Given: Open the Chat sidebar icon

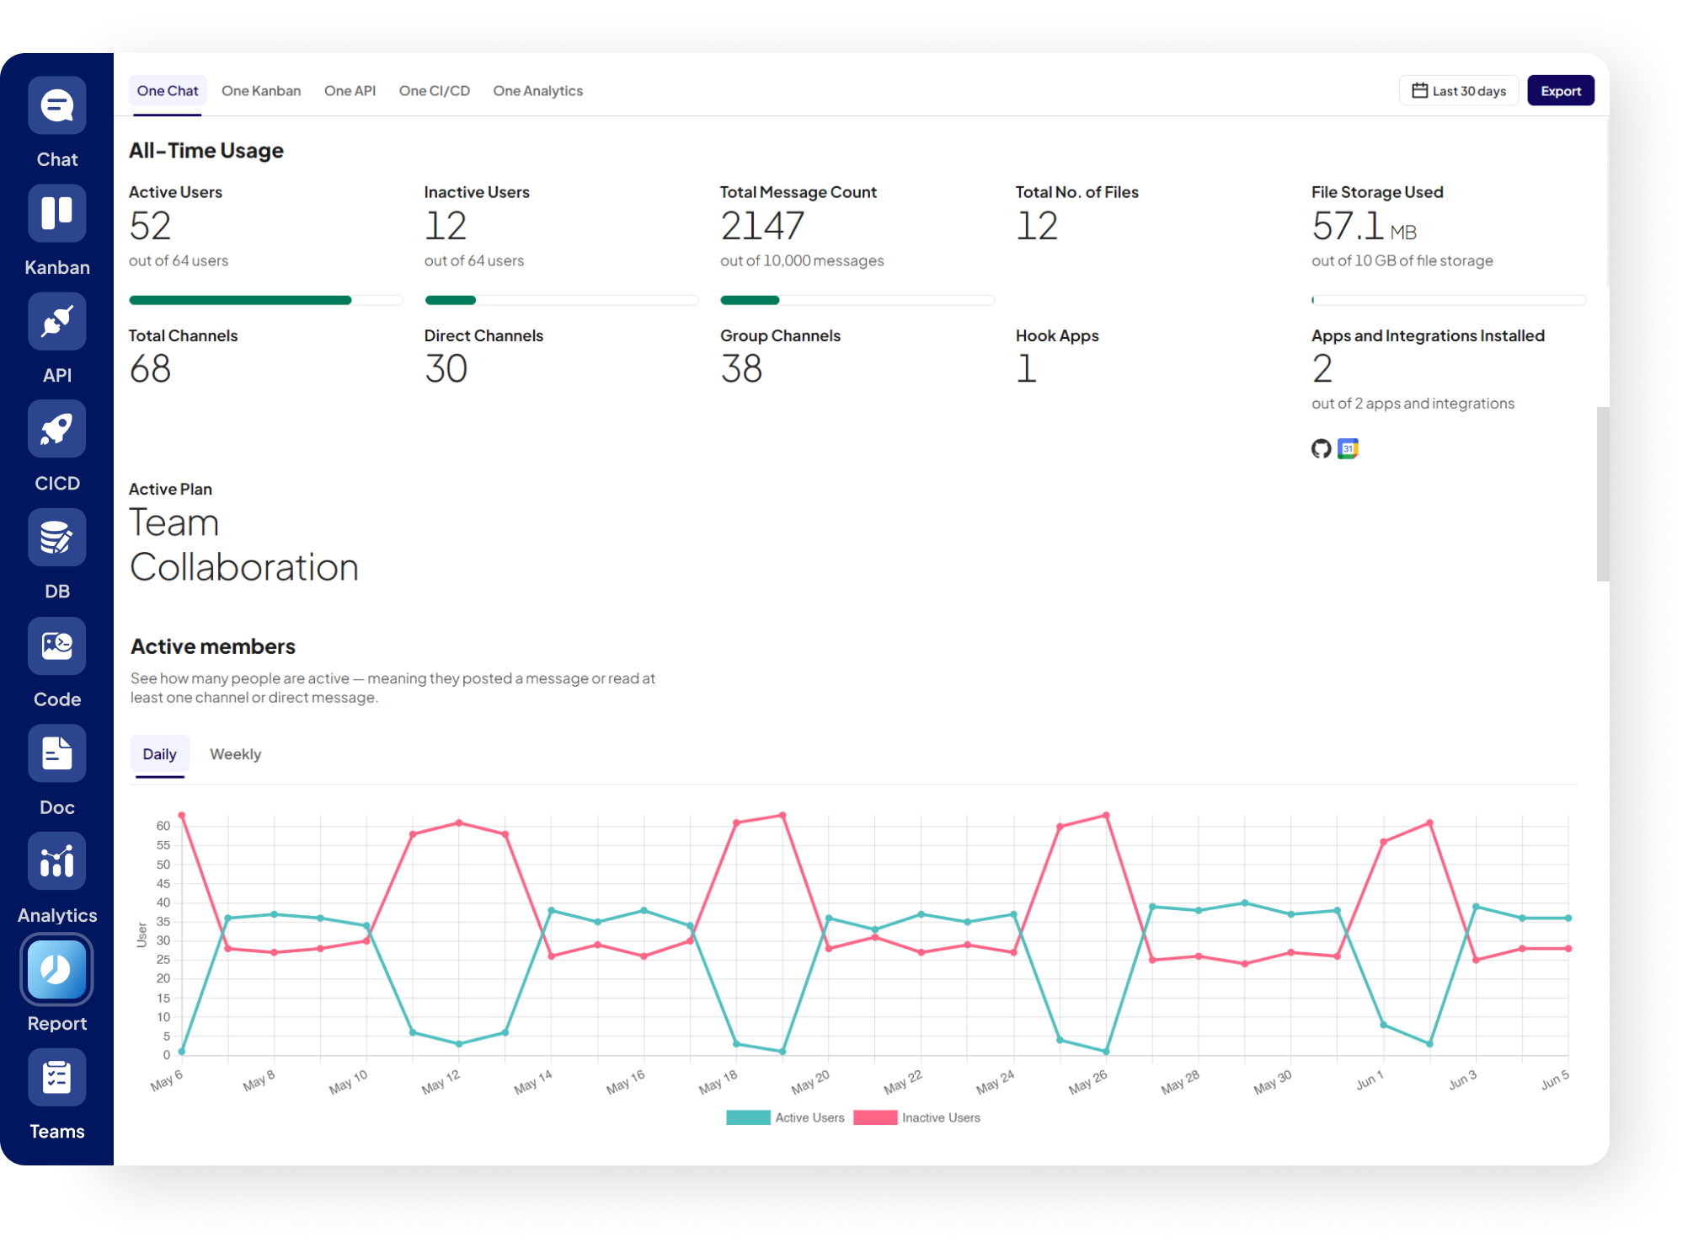Looking at the screenshot, I should [56, 106].
